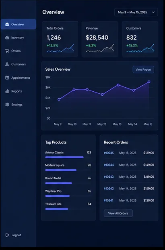Screen dimensions: 165x250
Task: Click the View Report button
Action: [143, 69]
